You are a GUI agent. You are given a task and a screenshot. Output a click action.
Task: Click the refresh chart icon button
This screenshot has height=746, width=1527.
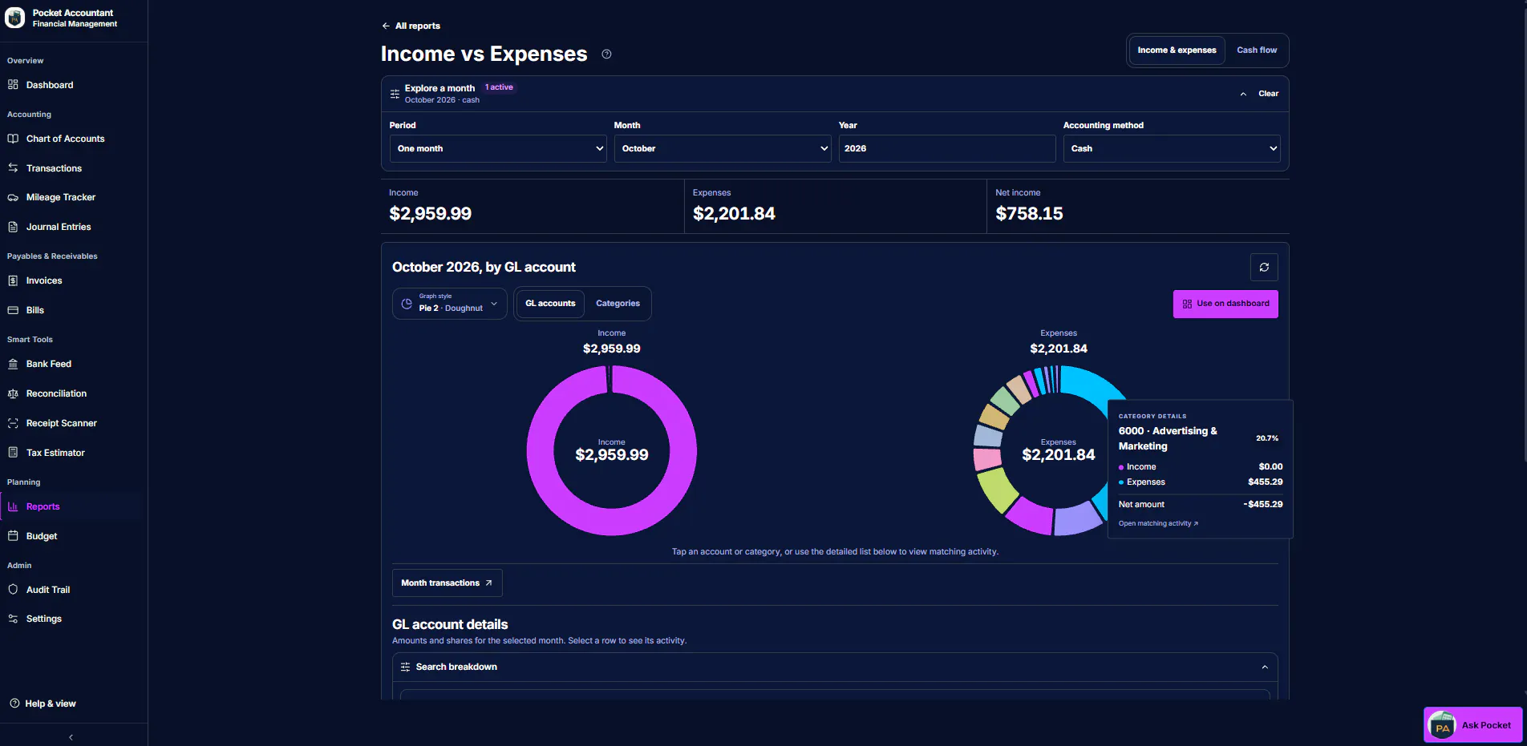click(x=1264, y=268)
